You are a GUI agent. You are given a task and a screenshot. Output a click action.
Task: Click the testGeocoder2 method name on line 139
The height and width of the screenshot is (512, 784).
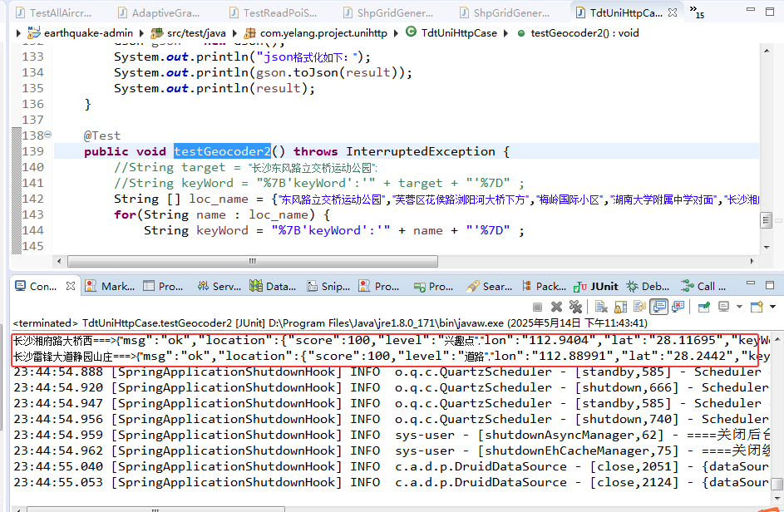coord(222,151)
